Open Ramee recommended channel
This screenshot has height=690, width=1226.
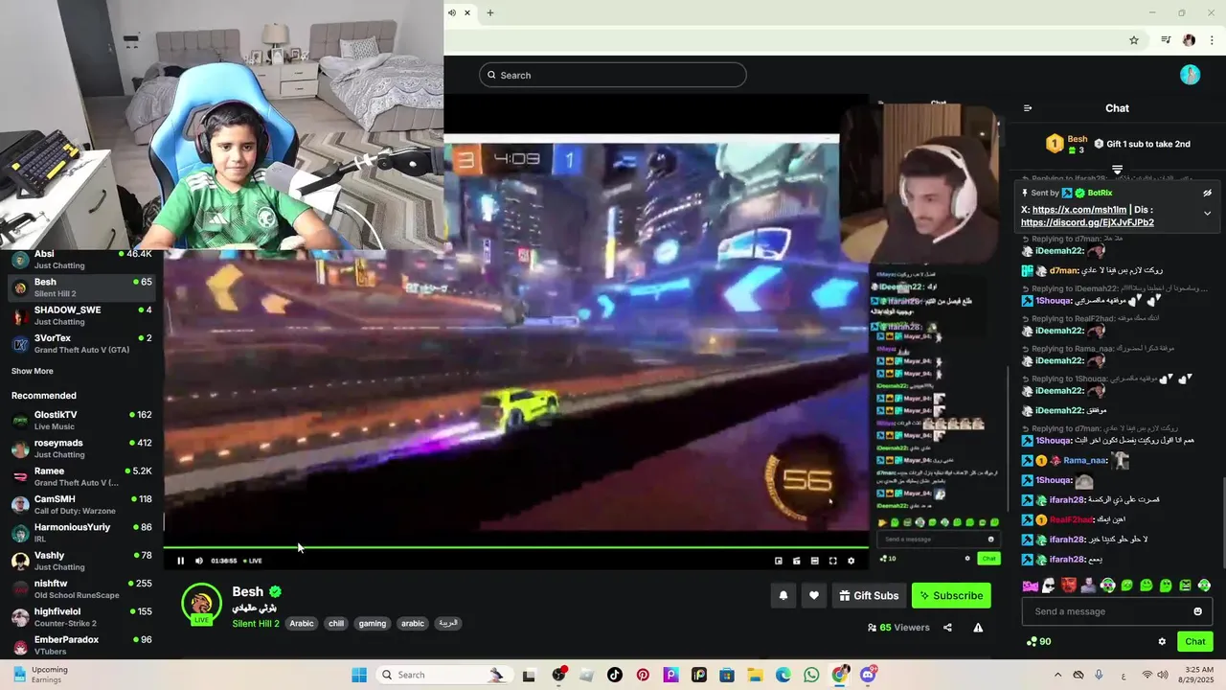click(81, 476)
